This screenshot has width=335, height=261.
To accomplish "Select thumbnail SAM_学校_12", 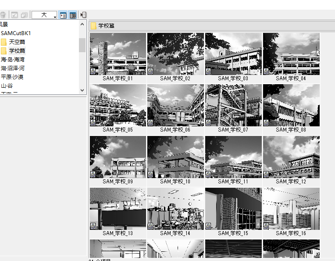I will coord(291,157).
